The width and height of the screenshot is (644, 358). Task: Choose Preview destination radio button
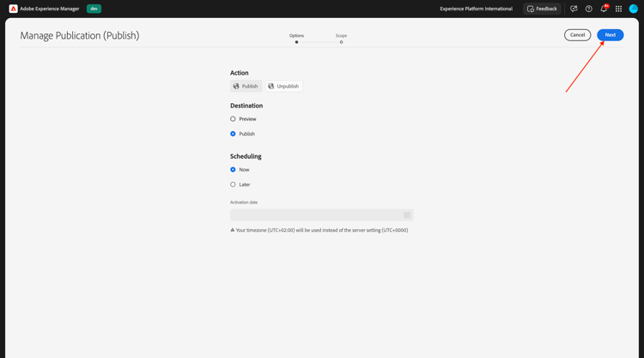click(x=233, y=119)
